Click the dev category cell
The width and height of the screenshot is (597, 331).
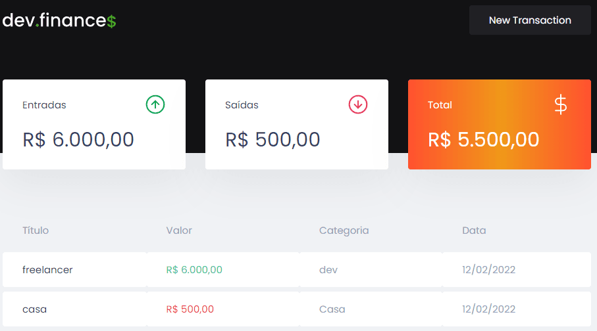pyautogui.click(x=328, y=270)
